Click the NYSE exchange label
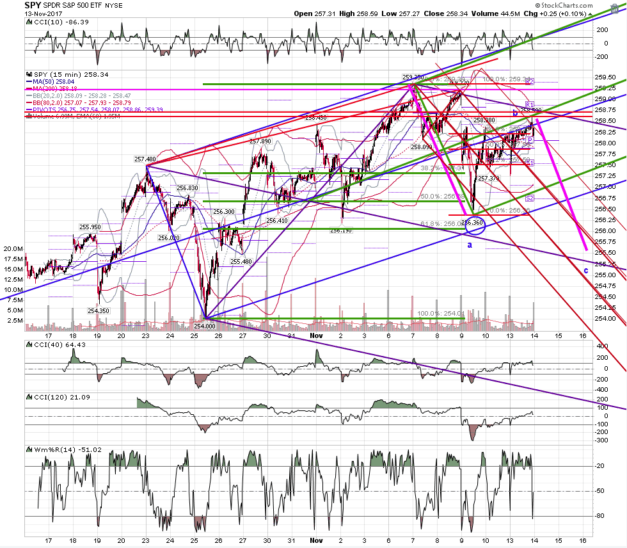Viewport: 627px width, 548px height. [x=114, y=6]
